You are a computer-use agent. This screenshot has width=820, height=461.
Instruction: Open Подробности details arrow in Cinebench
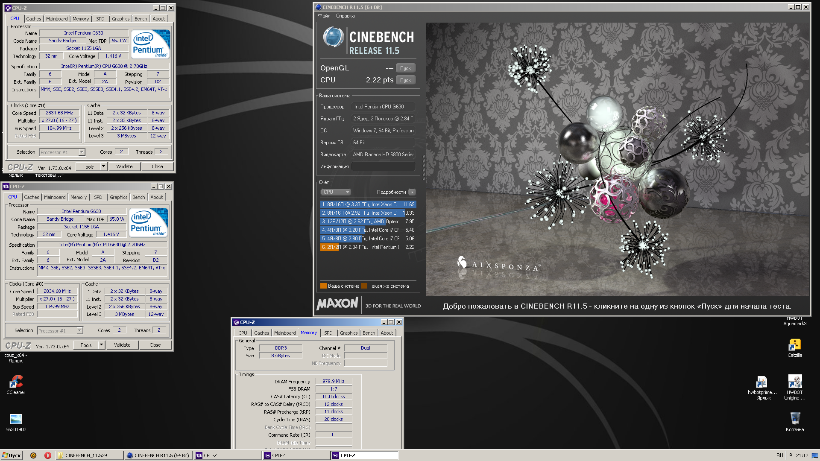(412, 192)
